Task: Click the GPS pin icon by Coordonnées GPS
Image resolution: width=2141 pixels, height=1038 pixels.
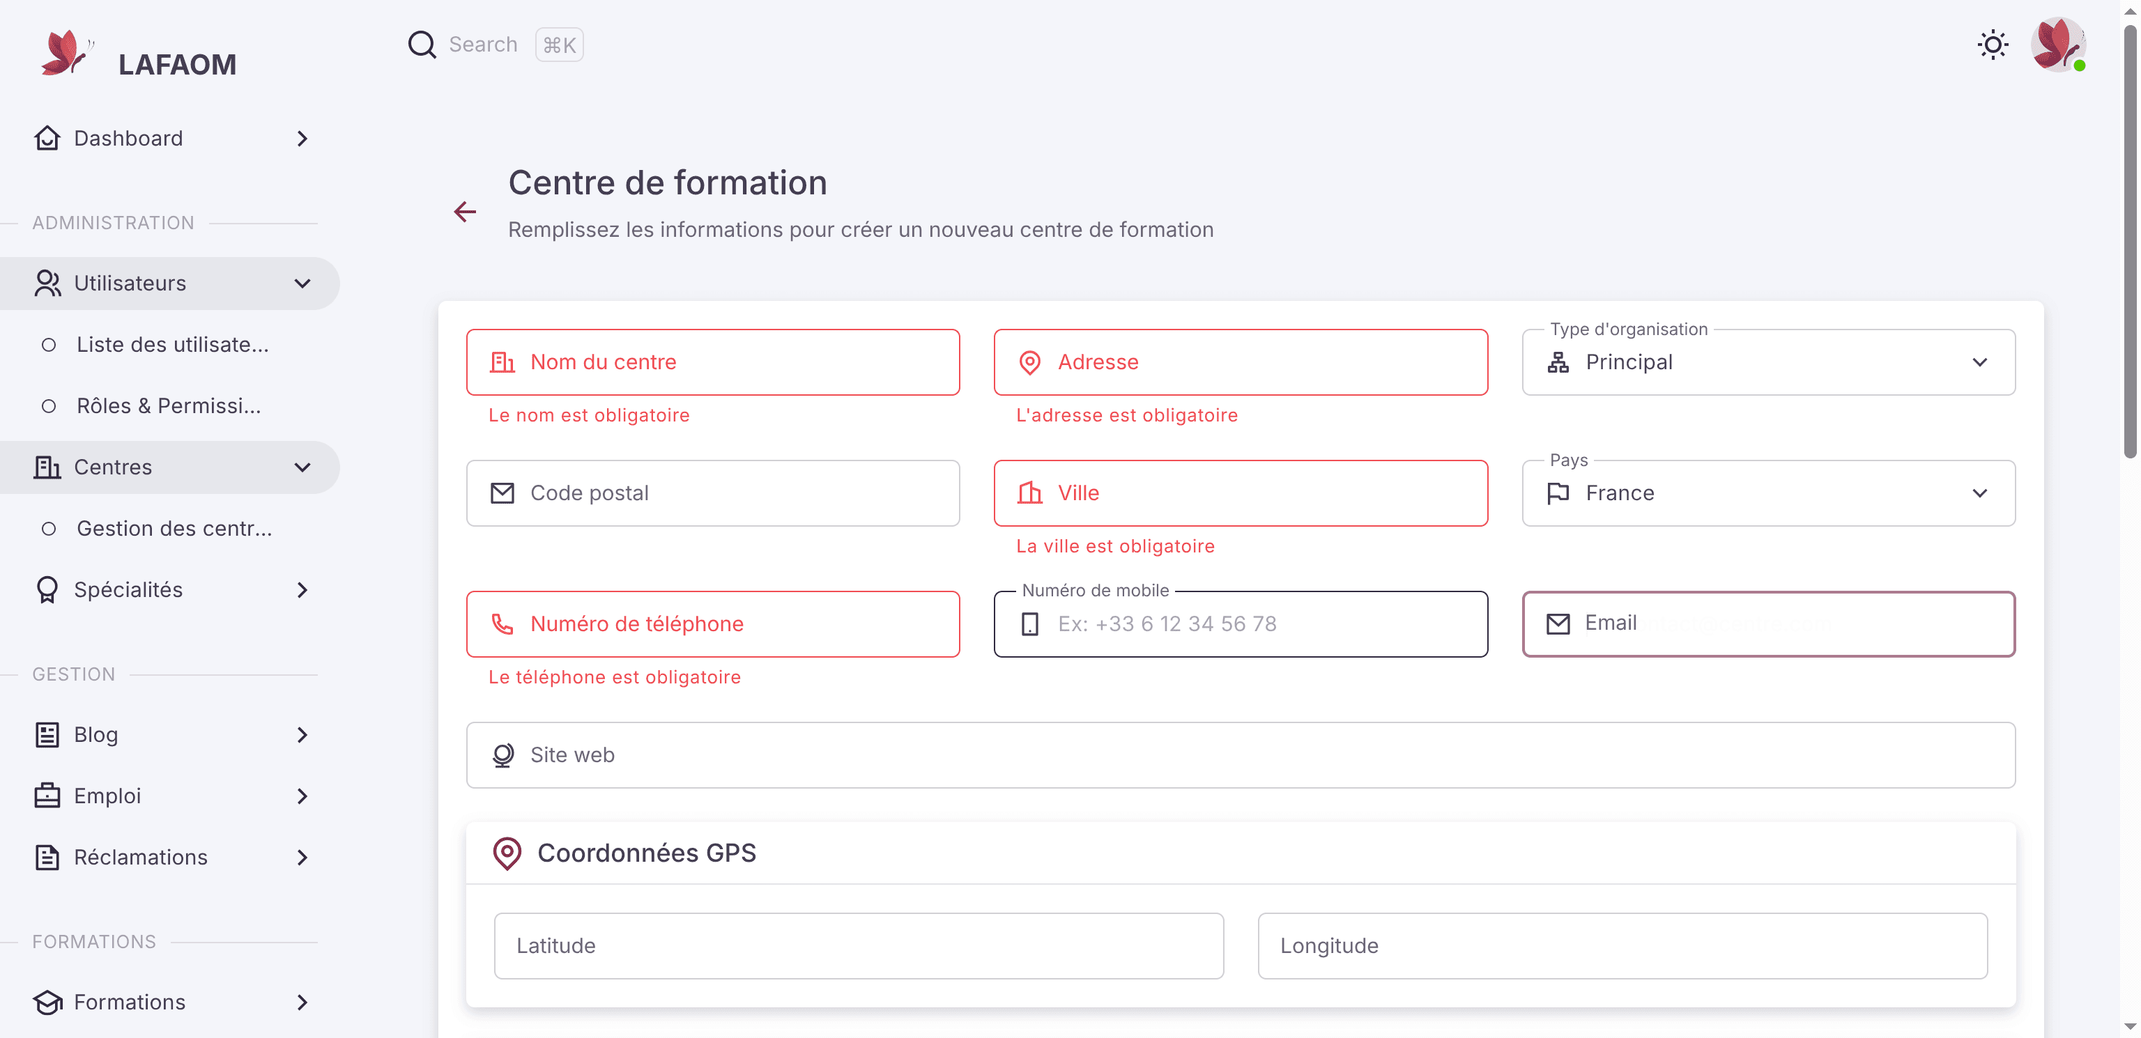Action: tap(507, 853)
